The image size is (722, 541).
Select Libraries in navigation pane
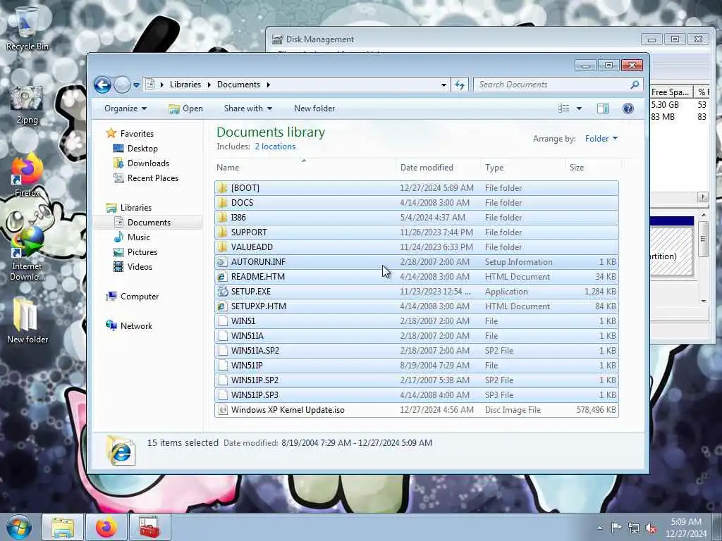[136, 208]
